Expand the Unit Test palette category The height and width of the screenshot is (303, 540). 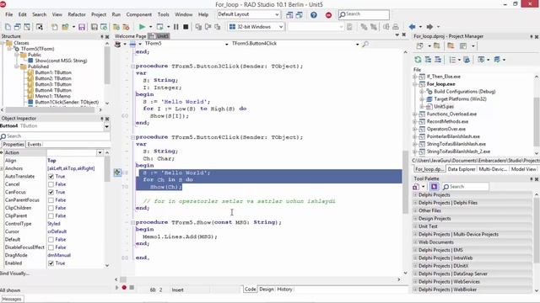[415, 226]
